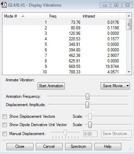The width and height of the screenshot is (134, 154).
Task: Click the GaussView app icon in title bar
Action: point(4,5)
